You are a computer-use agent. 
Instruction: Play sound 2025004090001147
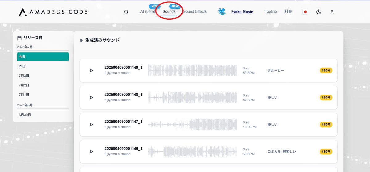[x=91, y=125]
